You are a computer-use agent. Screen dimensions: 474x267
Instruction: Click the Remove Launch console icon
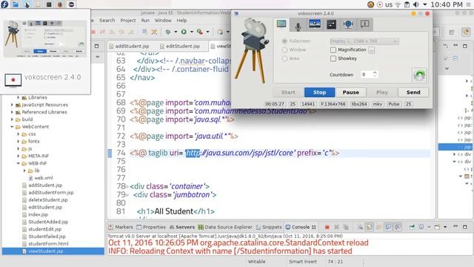pos(336,227)
